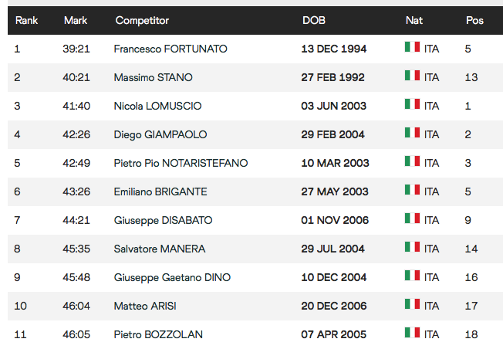The height and width of the screenshot is (349, 503).
Task: Click the 41:40 mark for Lomuscio
Action: pyautogui.click(x=76, y=106)
